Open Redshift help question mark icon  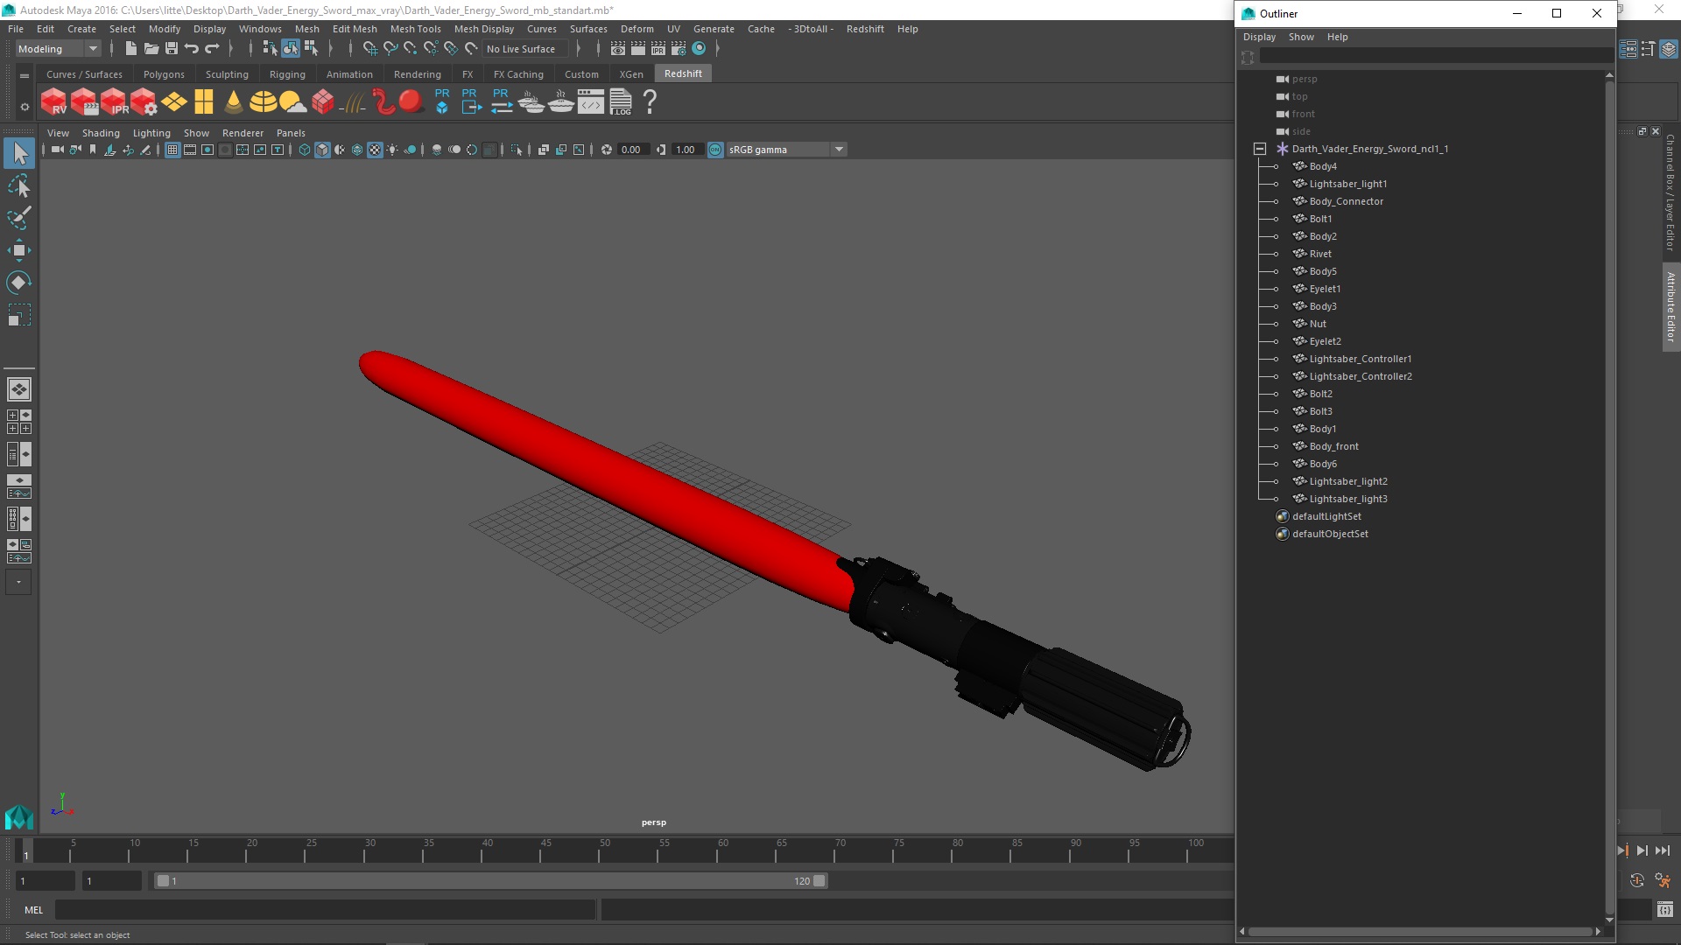click(x=650, y=102)
